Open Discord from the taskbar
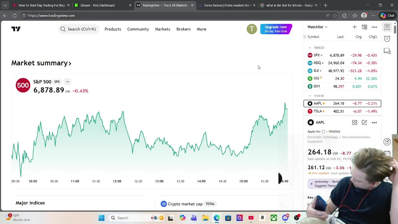The width and height of the screenshot is (398, 224). 285,218
